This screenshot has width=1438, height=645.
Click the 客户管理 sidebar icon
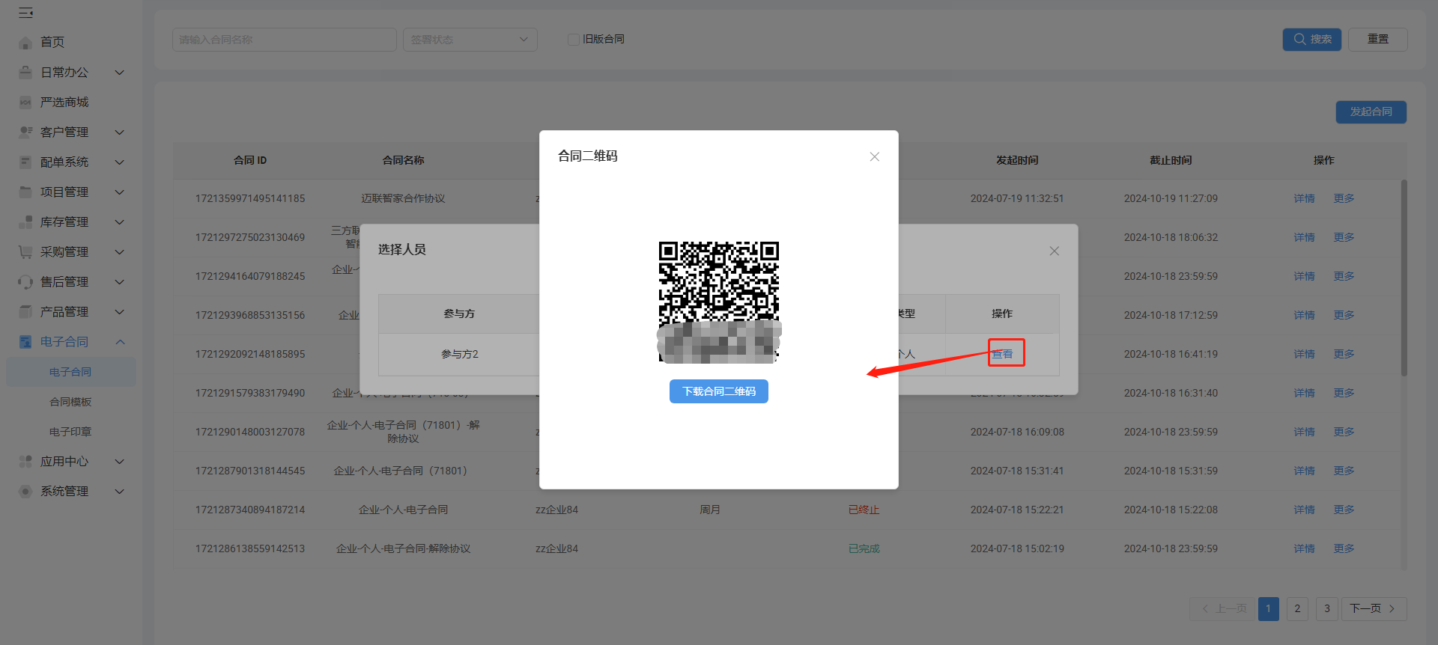point(25,132)
